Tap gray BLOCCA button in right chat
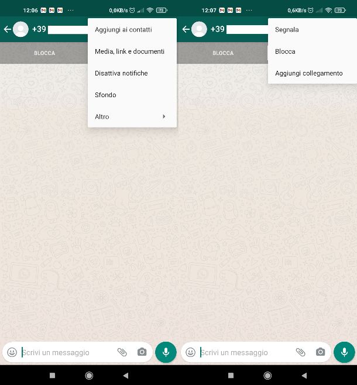Screen dimensions: 357x385 (x=223, y=53)
